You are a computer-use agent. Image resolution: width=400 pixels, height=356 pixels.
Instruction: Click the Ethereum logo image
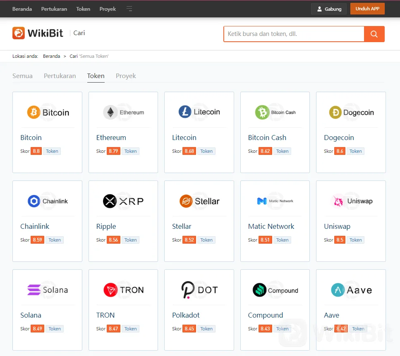pyautogui.click(x=123, y=112)
